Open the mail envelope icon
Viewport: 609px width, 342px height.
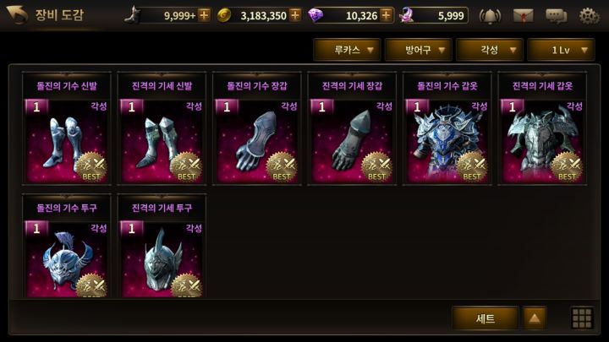(524, 16)
